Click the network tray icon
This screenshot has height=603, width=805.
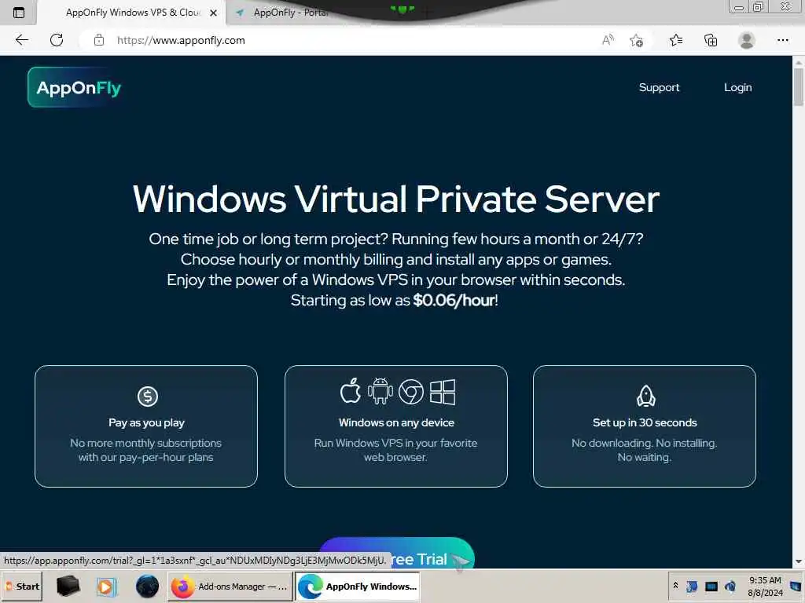[692, 587]
